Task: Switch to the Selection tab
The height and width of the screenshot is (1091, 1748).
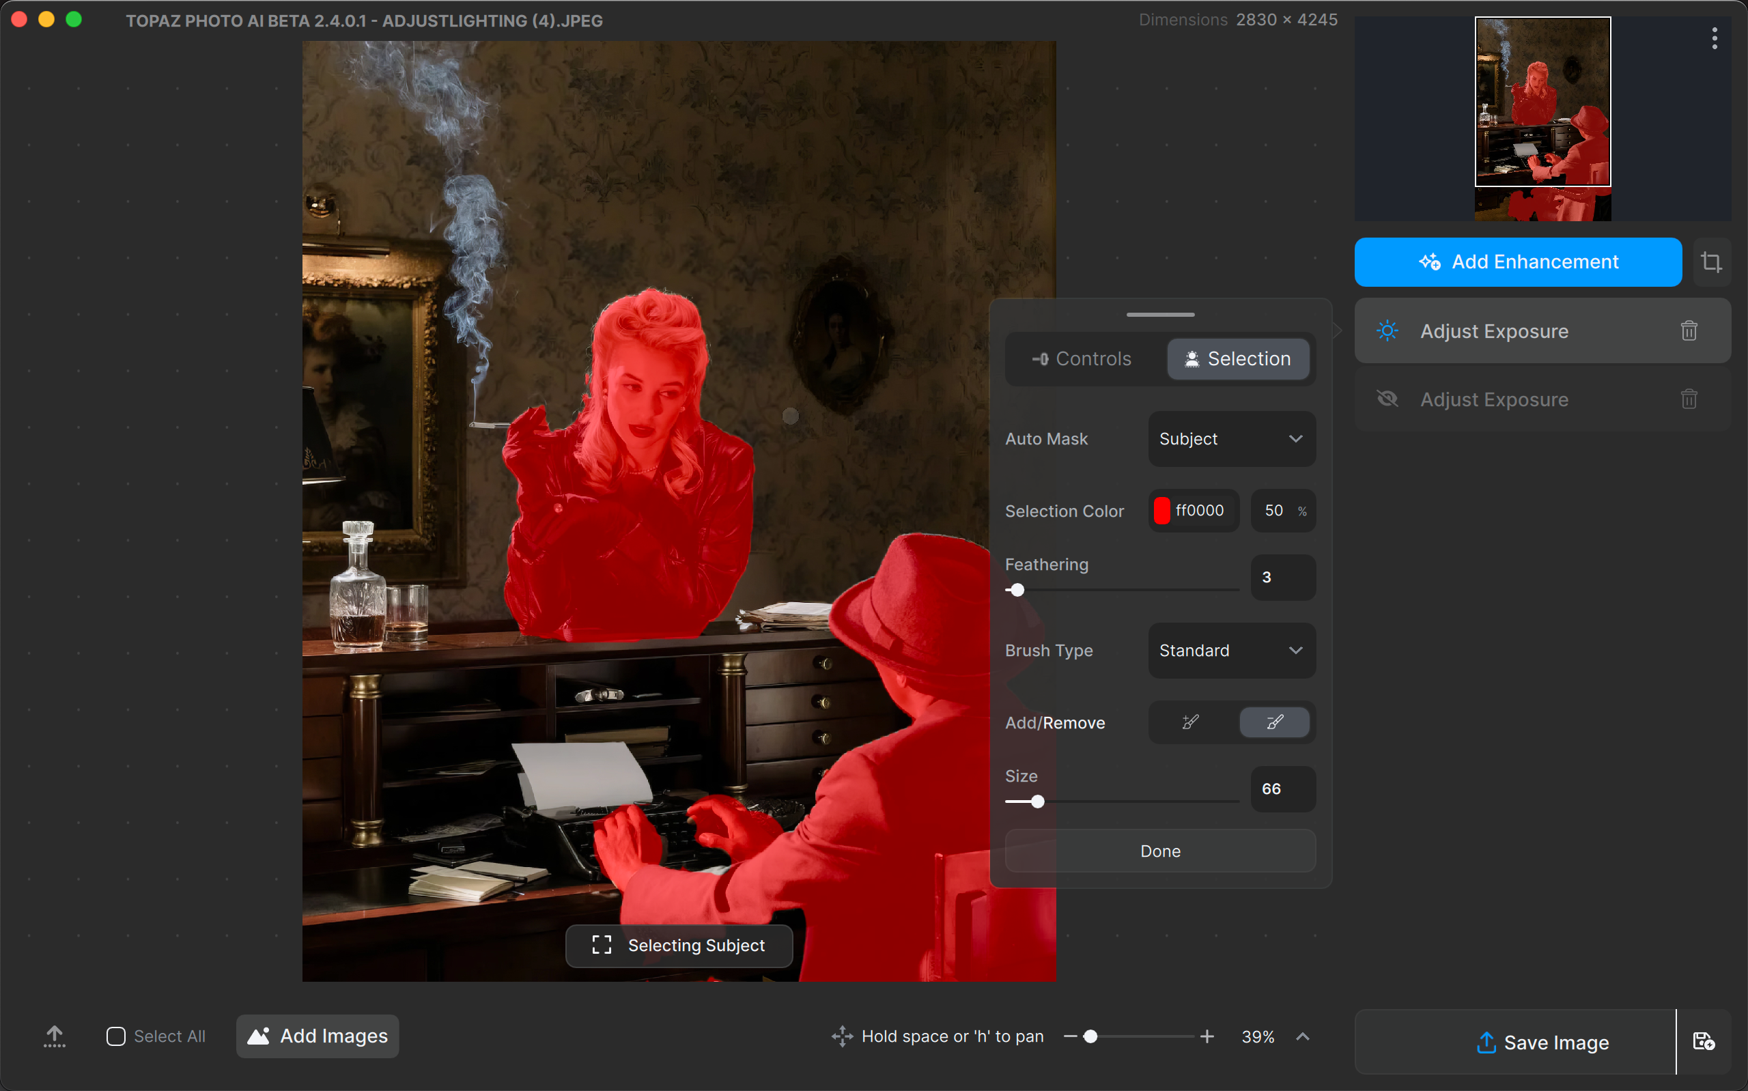Action: click(1237, 358)
